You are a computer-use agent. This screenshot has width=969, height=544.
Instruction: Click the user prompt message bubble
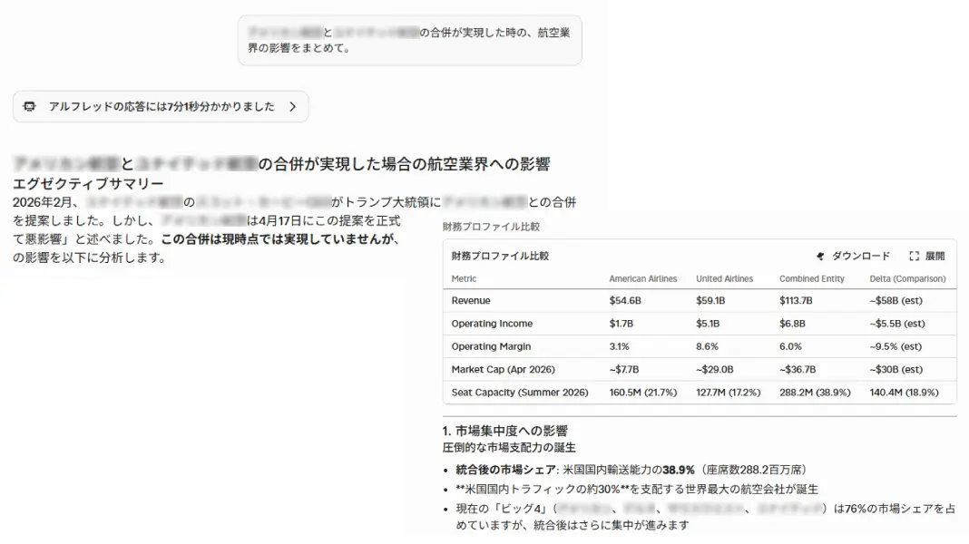pos(410,40)
